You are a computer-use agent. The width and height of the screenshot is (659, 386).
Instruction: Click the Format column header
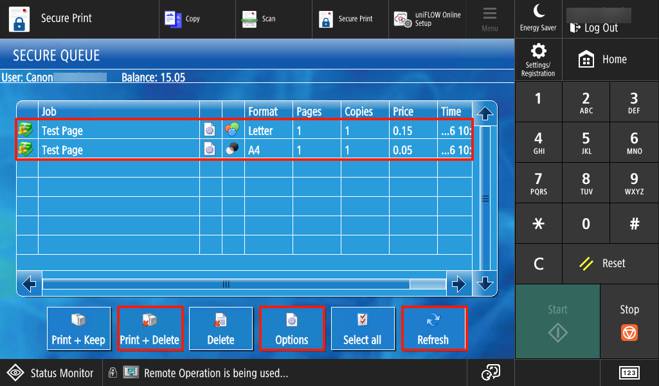pos(269,111)
